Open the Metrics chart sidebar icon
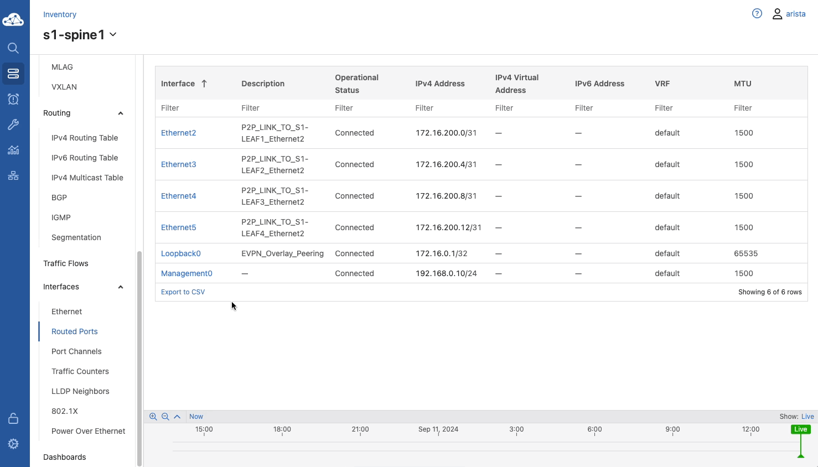Image resolution: width=818 pixels, height=467 pixels. 13,150
